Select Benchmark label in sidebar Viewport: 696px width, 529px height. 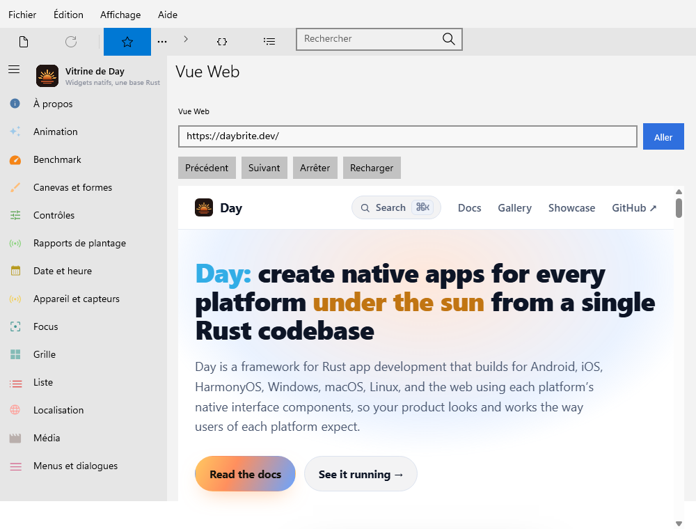pos(57,160)
